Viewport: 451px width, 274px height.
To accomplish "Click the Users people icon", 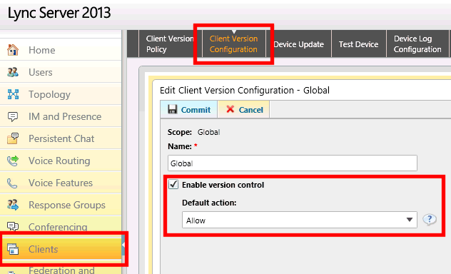I will pyautogui.click(x=13, y=72).
